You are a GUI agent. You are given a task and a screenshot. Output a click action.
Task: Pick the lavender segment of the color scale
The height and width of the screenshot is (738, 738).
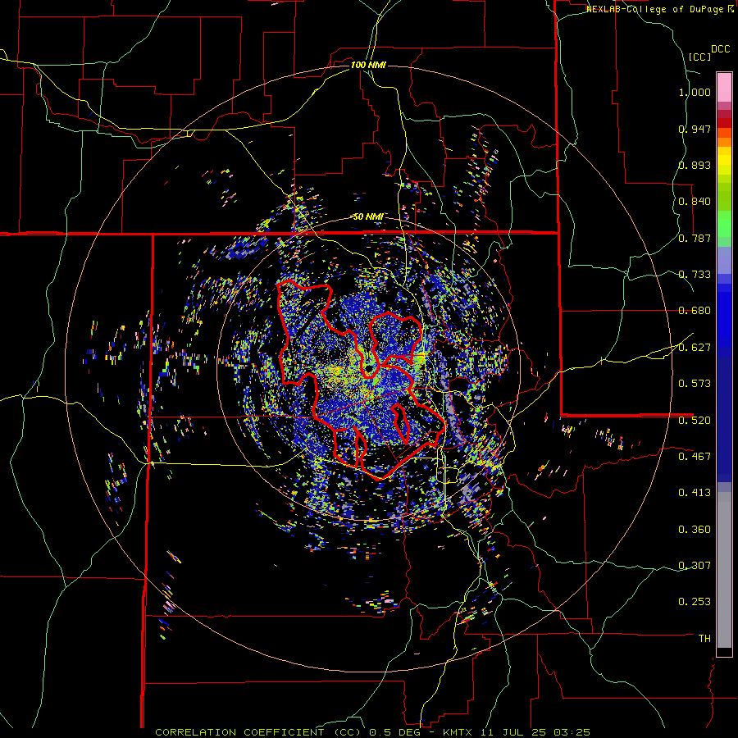pos(724,260)
